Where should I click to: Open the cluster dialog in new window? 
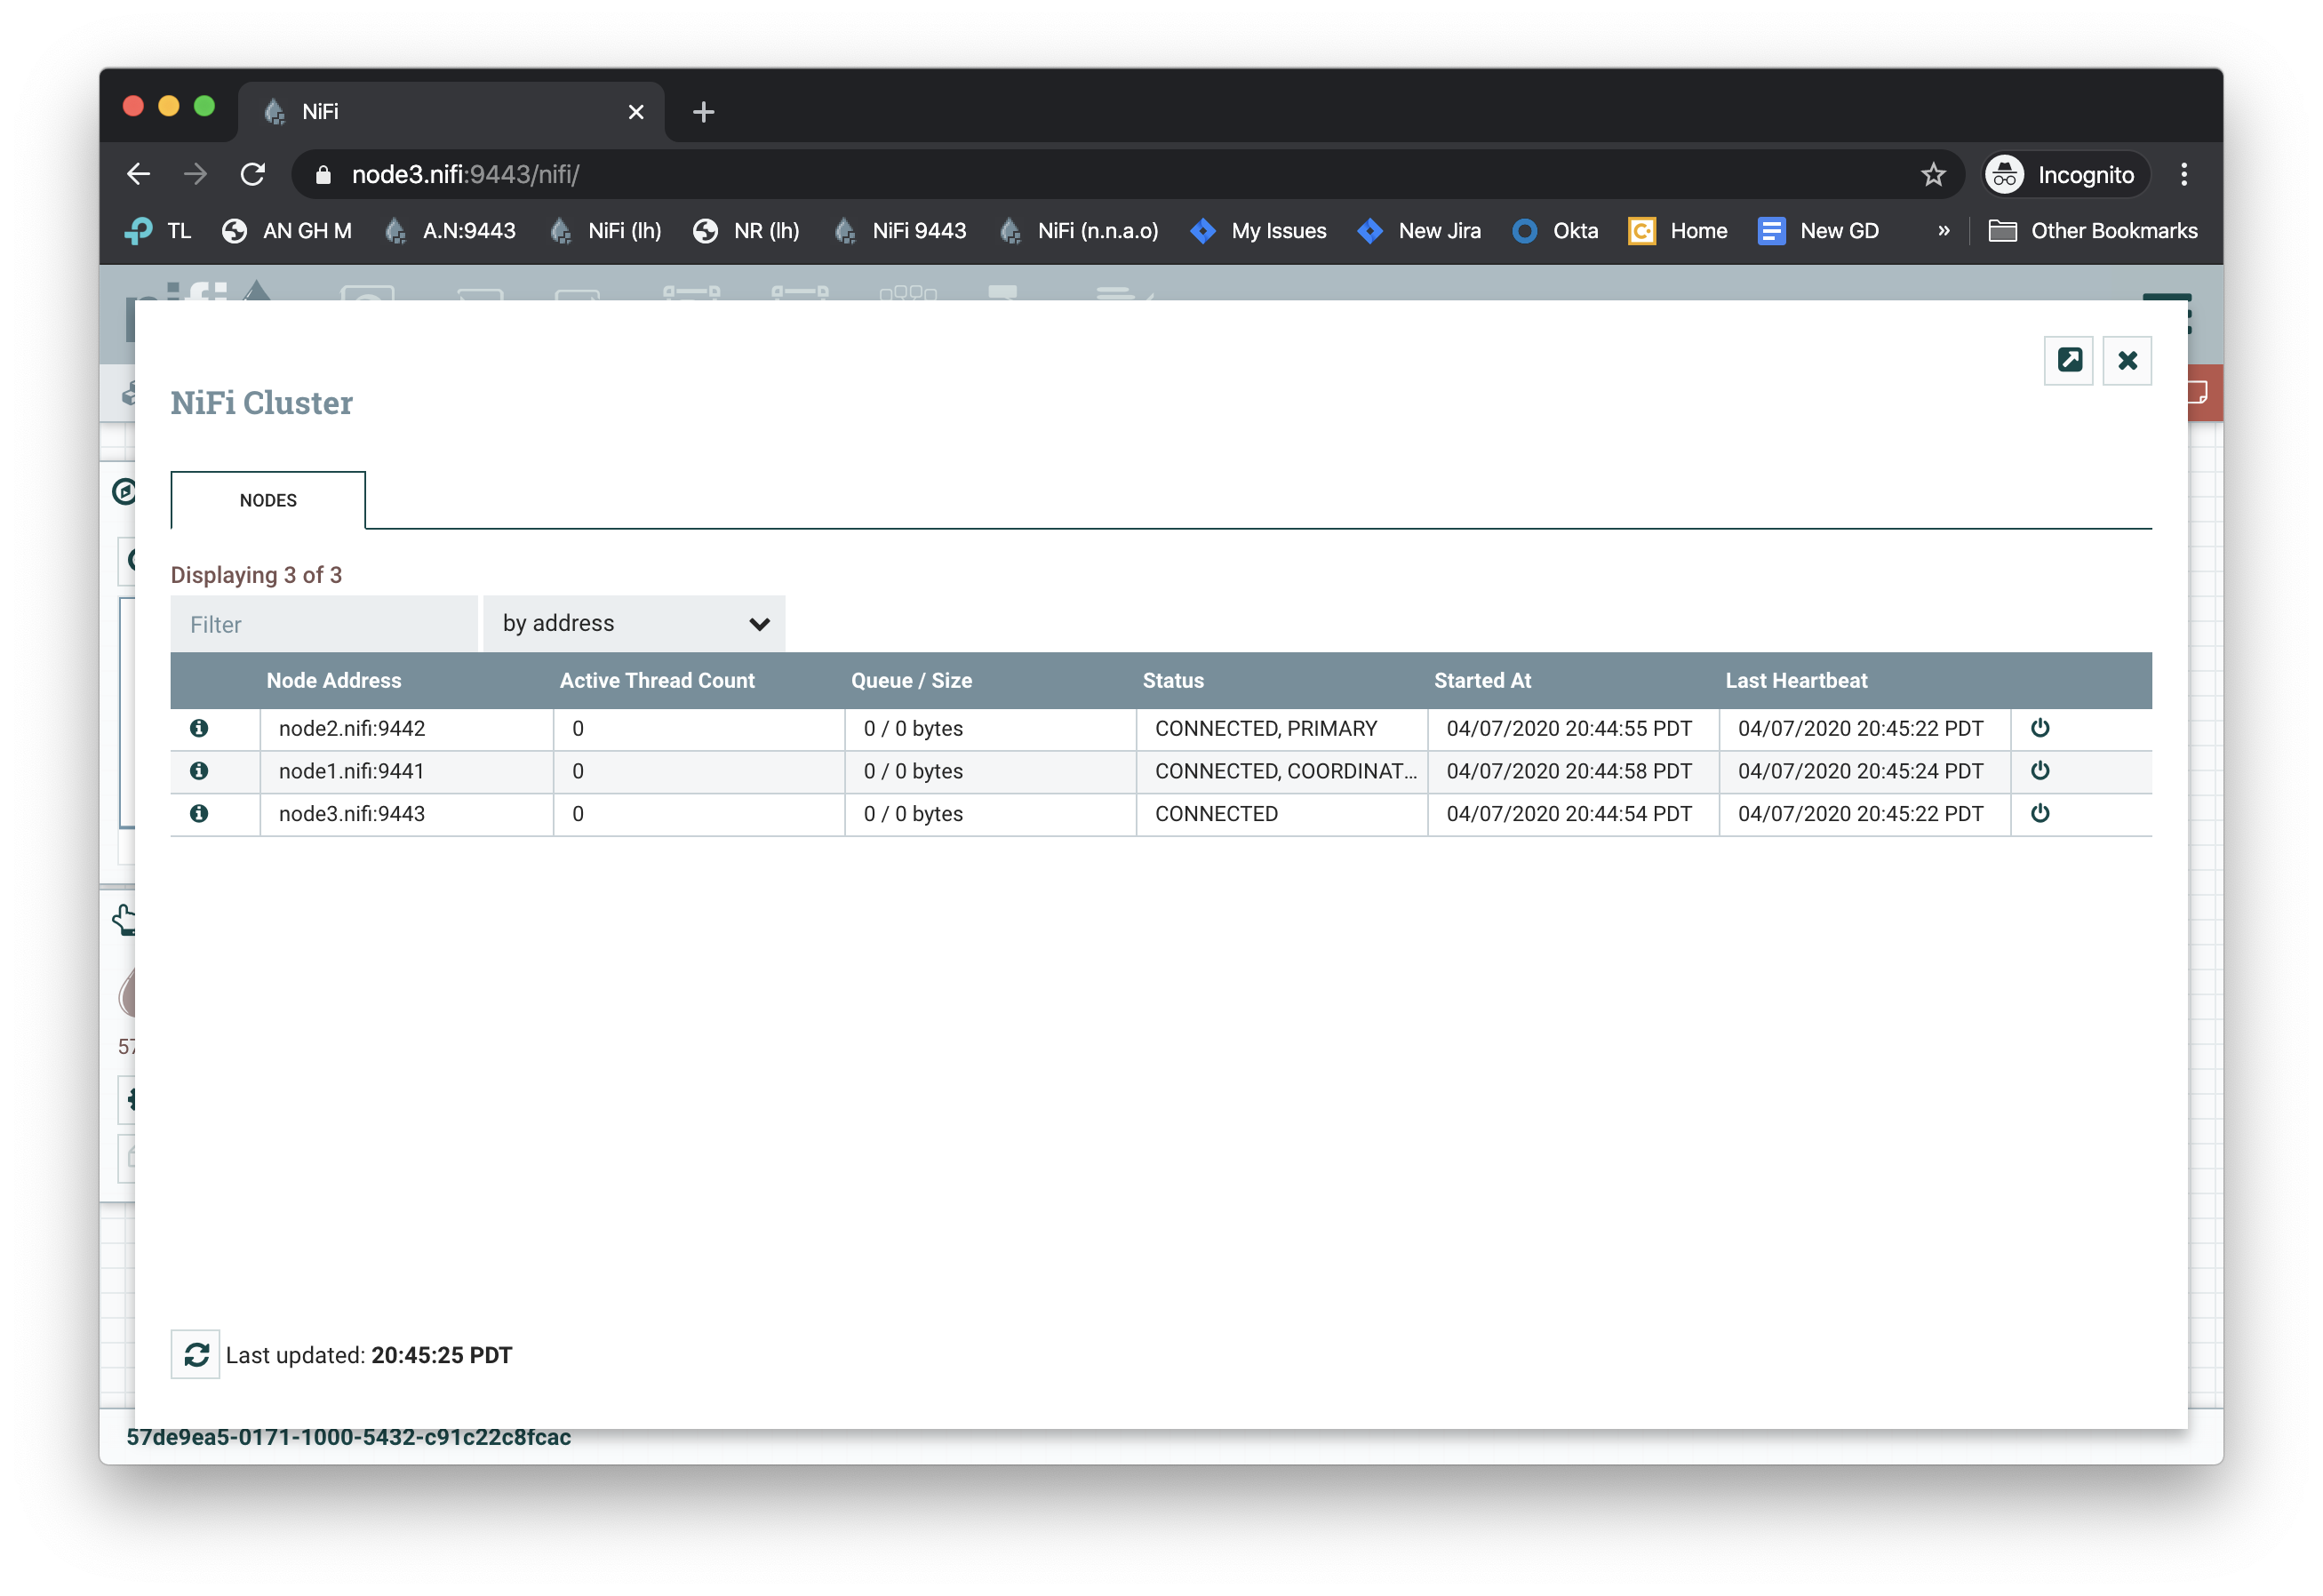[2068, 360]
